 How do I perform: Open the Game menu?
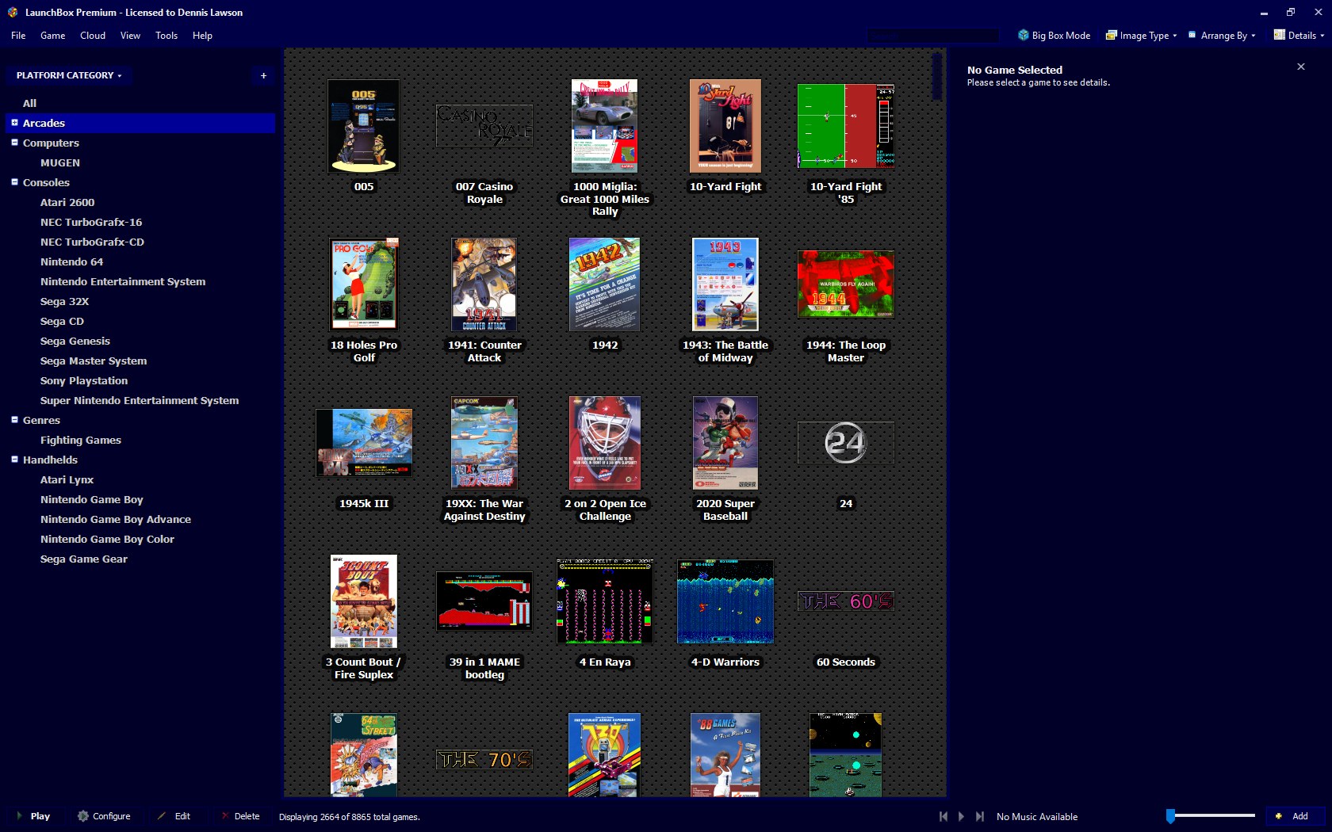tap(53, 36)
